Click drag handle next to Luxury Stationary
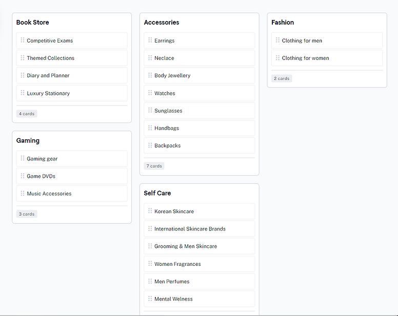This screenshot has height=316, width=398. click(23, 93)
